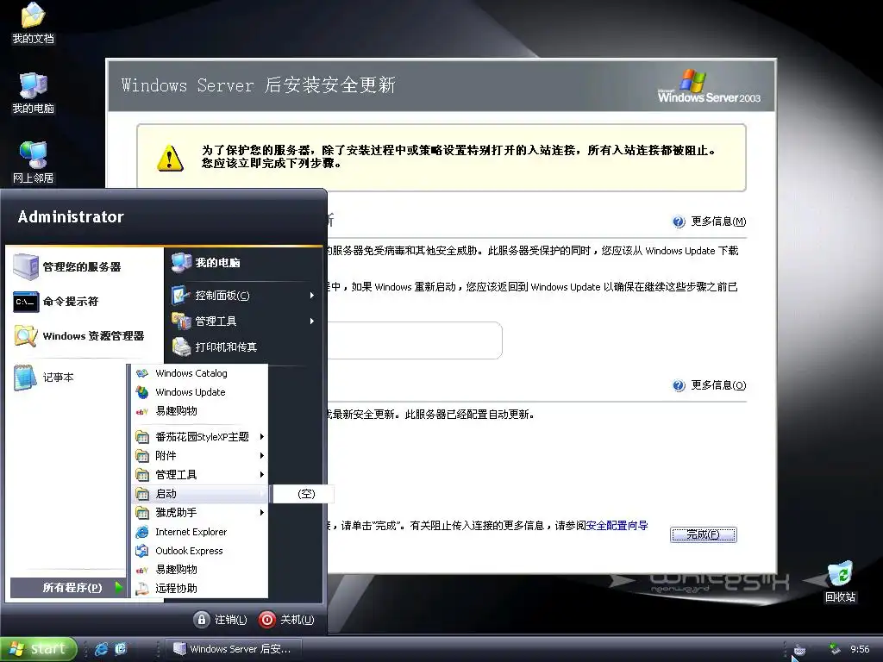
Task: Expand 管理工具 program folder in list
Action: (199, 475)
